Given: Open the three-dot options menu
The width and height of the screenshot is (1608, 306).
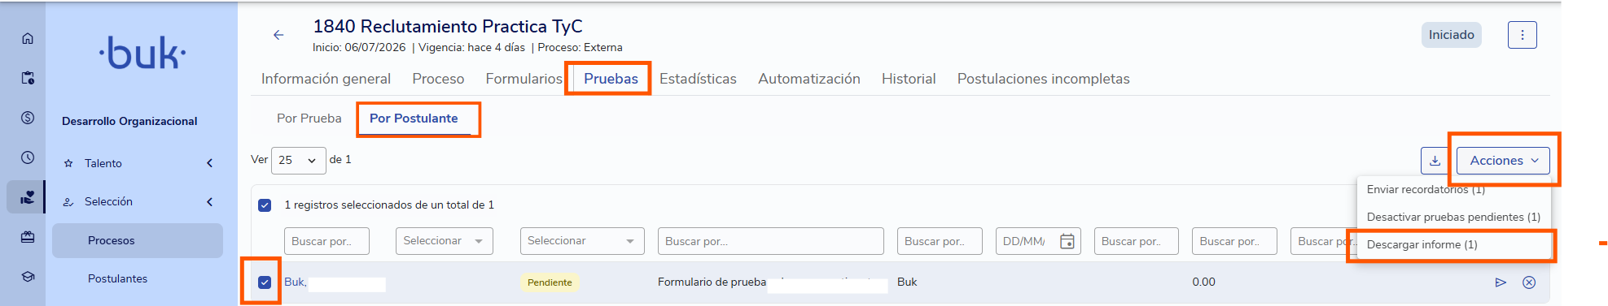Looking at the screenshot, I should (1523, 35).
